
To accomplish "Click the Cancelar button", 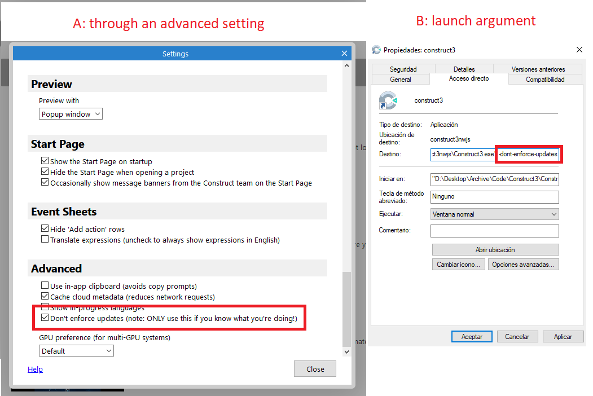I will (517, 337).
